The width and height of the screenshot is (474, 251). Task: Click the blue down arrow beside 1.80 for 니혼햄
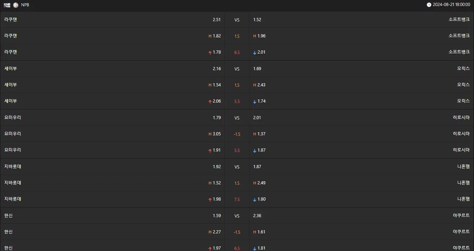pyautogui.click(x=255, y=200)
